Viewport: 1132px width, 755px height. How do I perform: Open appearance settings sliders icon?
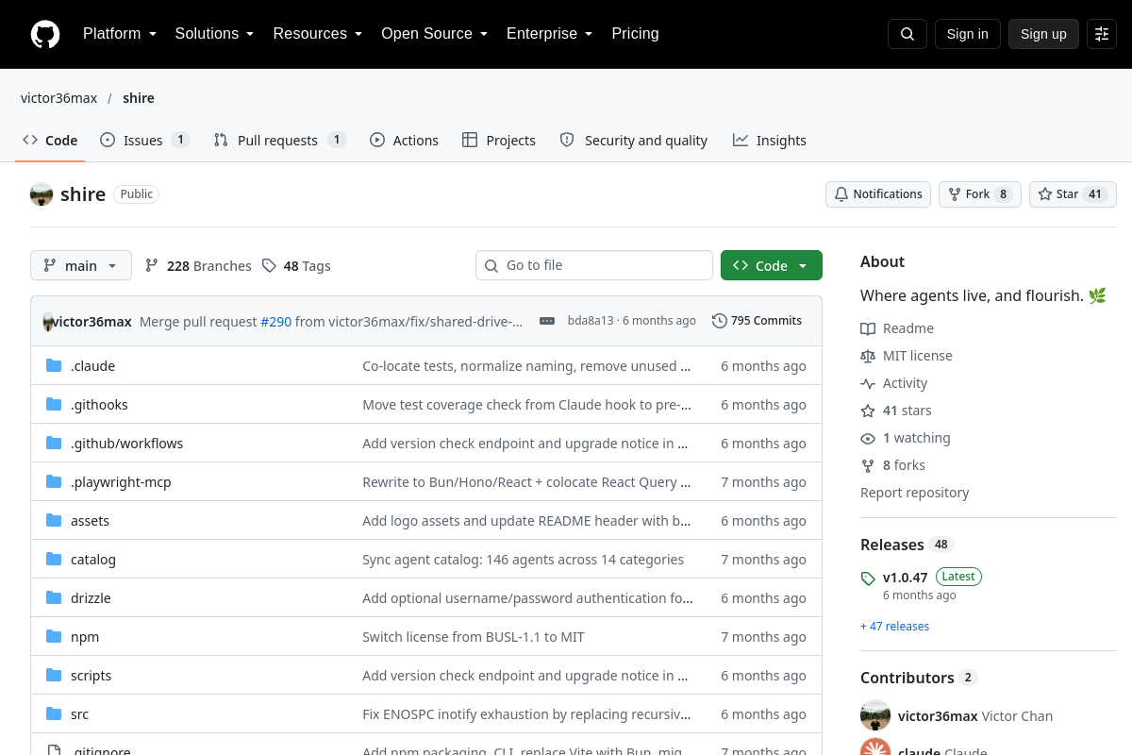click(1102, 34)
